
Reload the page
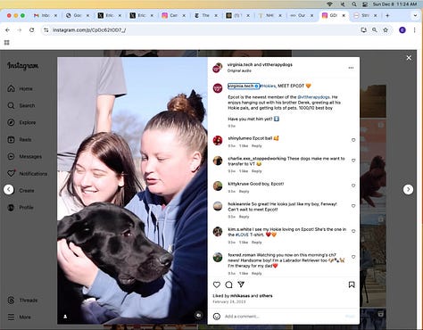point(31,30)
